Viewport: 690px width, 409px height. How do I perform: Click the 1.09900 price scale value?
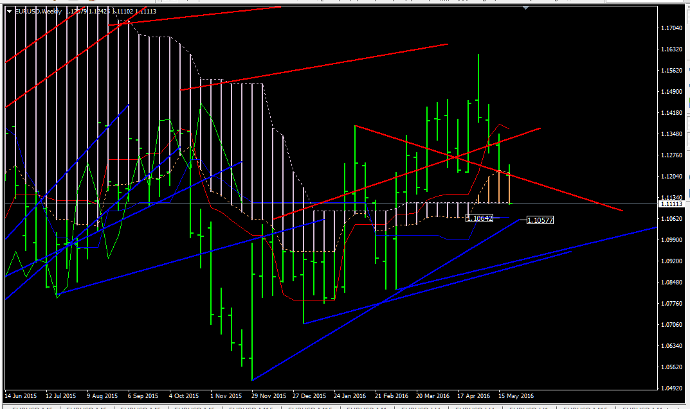point(671,240)
